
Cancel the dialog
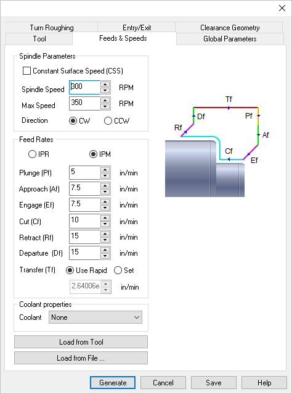tap(163, 383)
